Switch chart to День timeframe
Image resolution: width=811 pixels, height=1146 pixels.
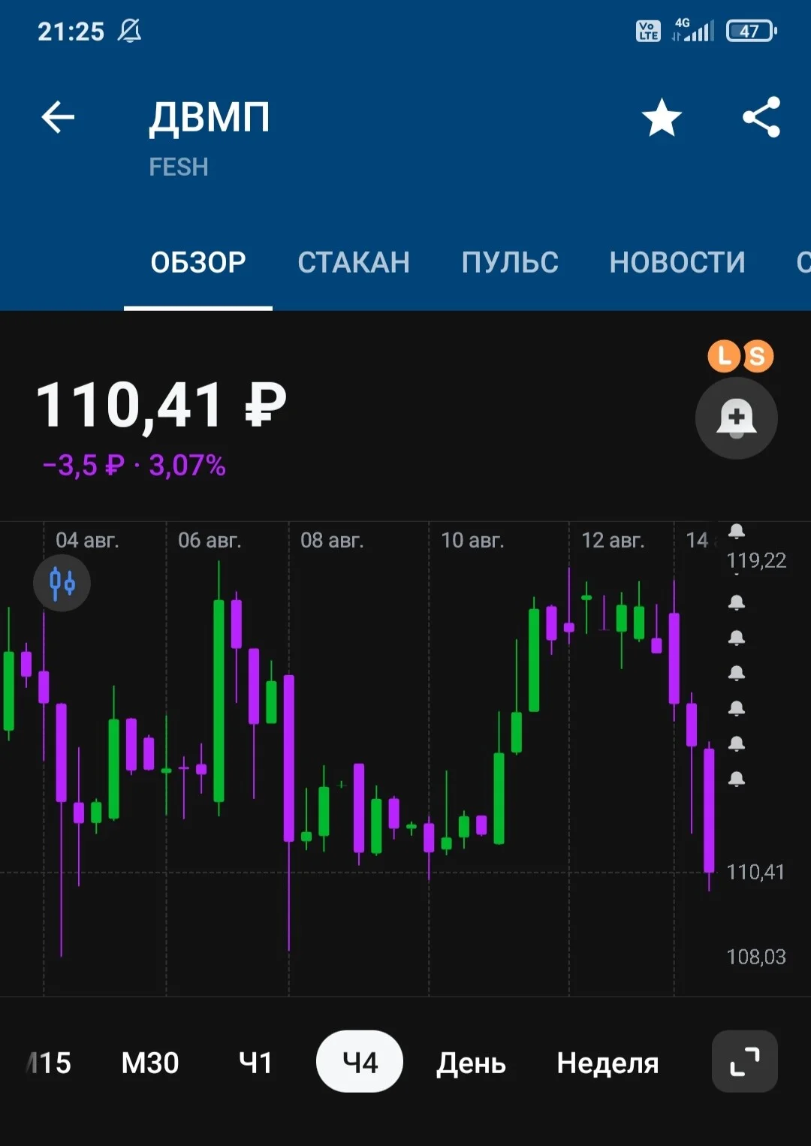click(471, 1063)
